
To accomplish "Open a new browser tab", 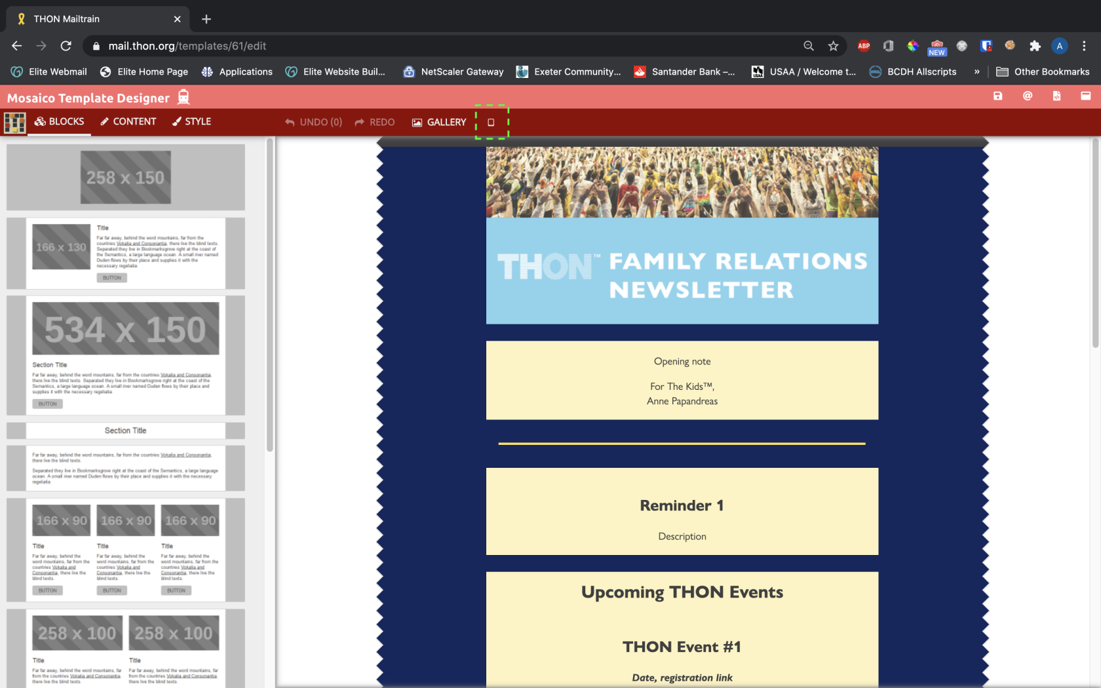I will pos(206,19).
